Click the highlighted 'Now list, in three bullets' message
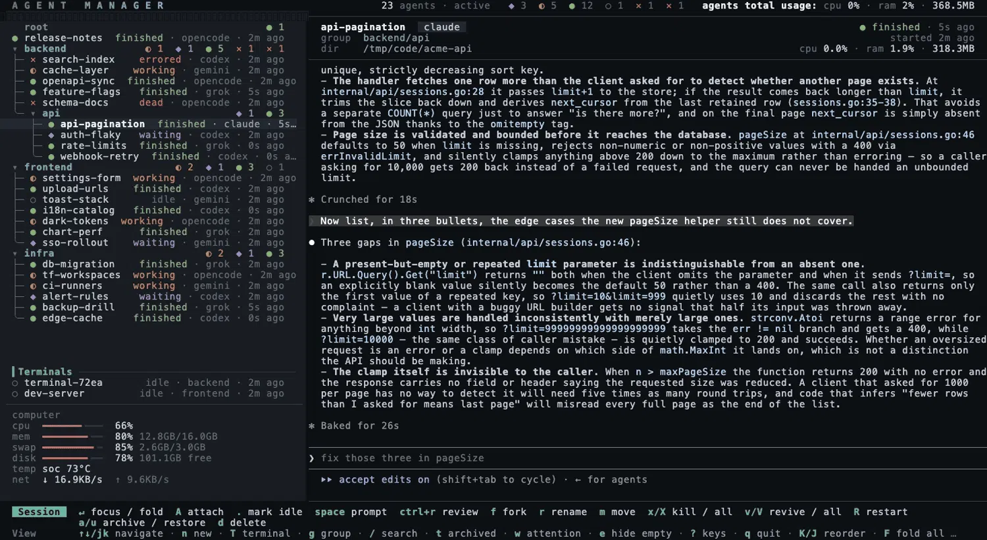Screen dimensions: 987x540 pyautogui.click(x=581, y=221)
